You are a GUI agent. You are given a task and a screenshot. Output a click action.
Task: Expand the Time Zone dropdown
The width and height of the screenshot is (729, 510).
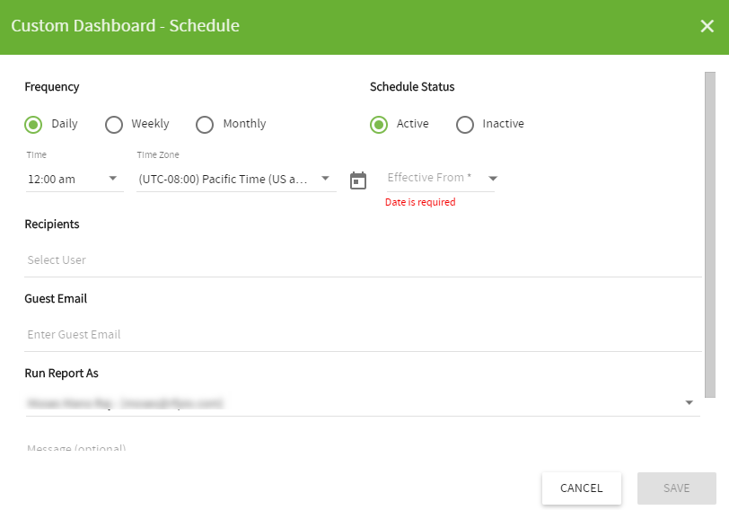236,179
